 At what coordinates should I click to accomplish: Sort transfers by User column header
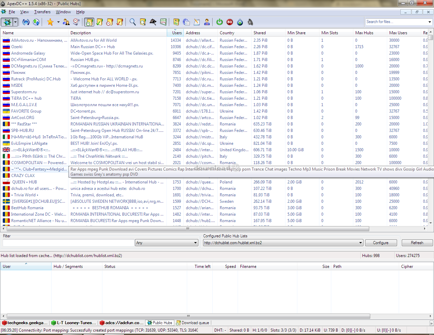click(x=26, y=267)
